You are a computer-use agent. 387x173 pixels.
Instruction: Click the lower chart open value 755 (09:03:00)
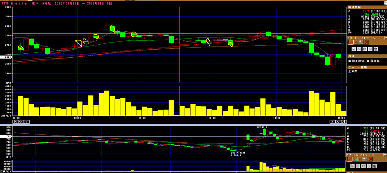(x=375, y=136)
